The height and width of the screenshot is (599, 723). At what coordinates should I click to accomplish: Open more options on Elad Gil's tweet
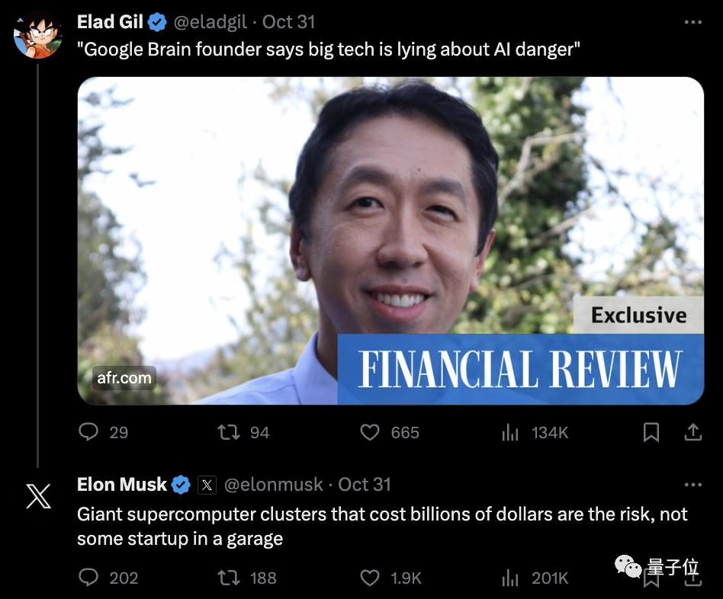(x=692, y=22)
